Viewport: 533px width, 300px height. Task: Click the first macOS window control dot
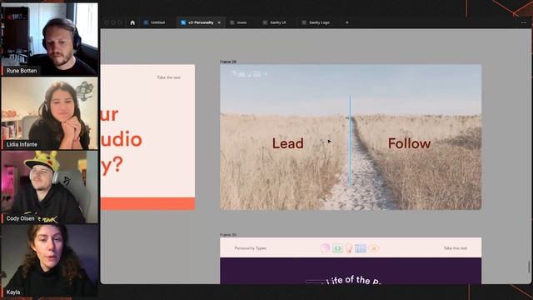pyautogui.click(x=107, y=22)
